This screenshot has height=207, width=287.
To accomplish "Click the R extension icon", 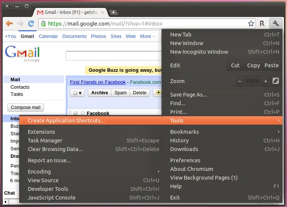I will [262, 23].
